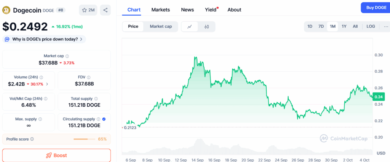Click the Circulating supply verified badge

104,119
